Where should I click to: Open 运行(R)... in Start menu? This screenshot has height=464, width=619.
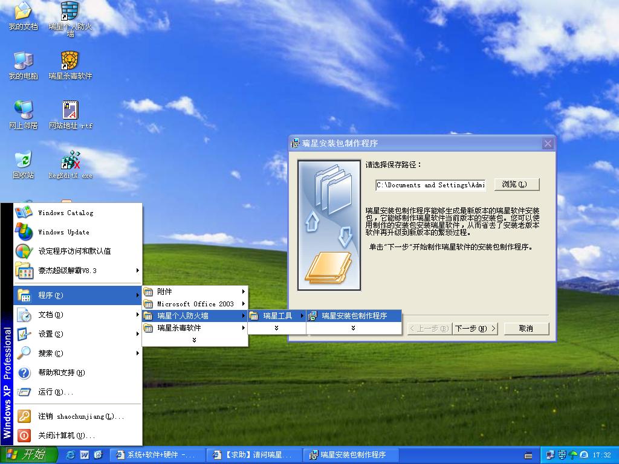[78, 391]
